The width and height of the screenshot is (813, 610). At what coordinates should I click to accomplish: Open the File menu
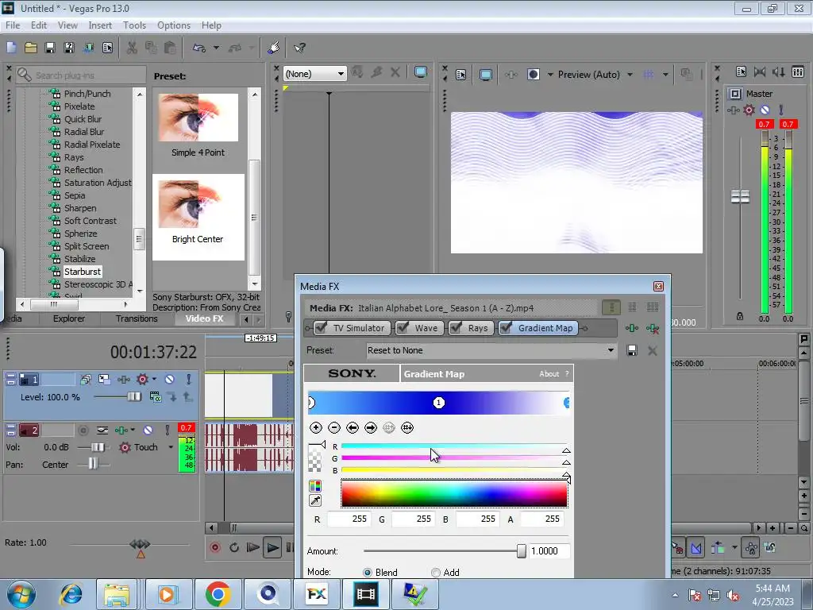tap(13, 25)
